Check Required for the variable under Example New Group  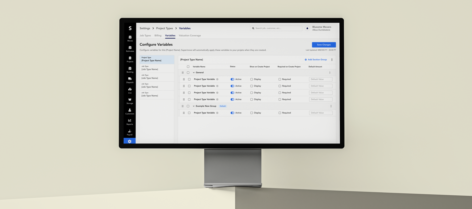coord(280,113)
